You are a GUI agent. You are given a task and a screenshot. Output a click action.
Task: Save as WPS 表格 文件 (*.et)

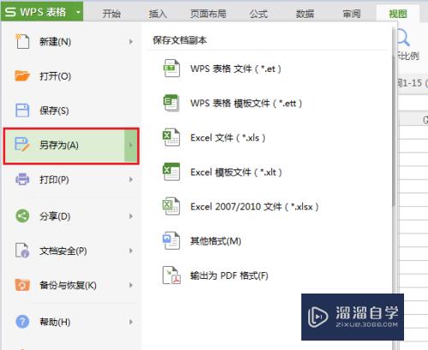point(235,68)
